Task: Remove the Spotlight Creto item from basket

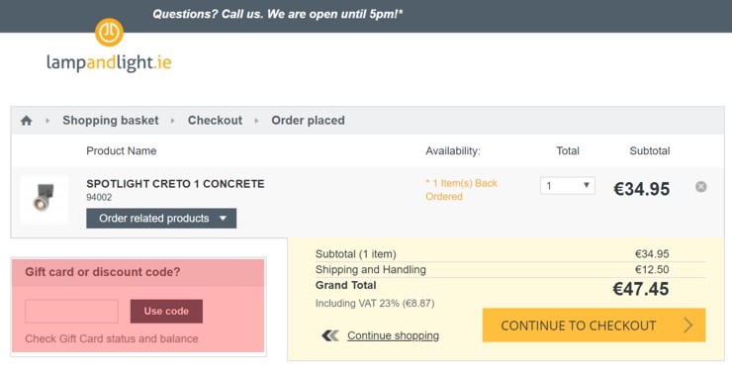Action: (x=700, y=187)
